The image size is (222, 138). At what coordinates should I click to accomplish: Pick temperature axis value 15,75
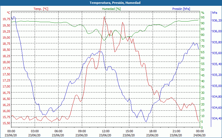6,117
